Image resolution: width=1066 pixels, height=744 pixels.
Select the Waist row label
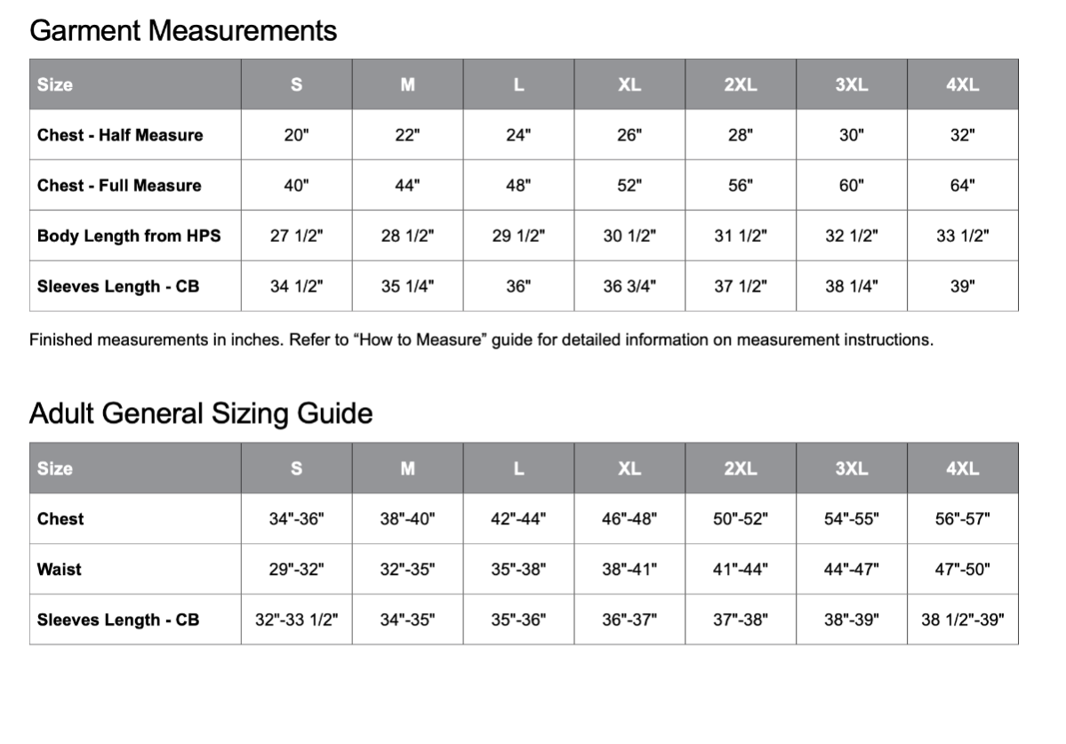60,569
